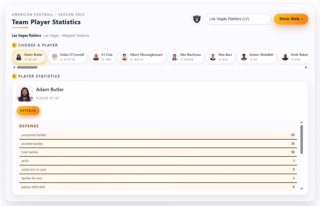The image size is (320, 206).
Task: Click the Las Vegas Raiders team logo
Action: (197, 19)
